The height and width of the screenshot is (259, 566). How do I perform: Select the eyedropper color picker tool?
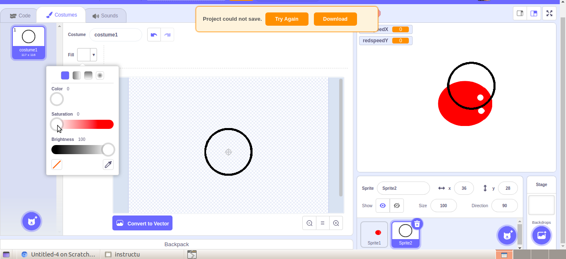tap(108, 165)
